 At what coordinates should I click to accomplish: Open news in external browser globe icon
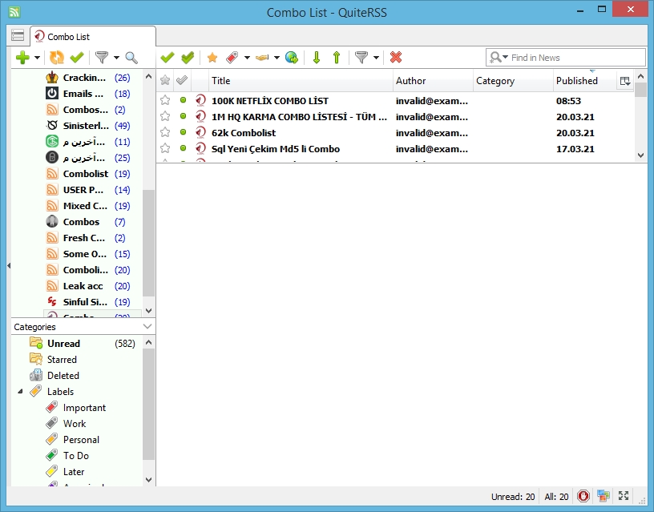click(292, 58)
